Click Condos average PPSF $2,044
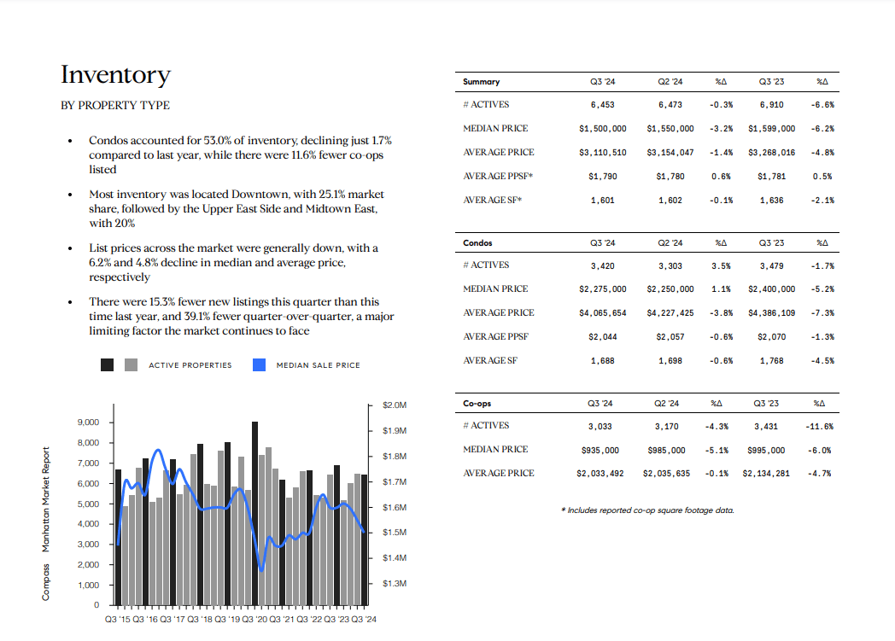 coord(603,338)
